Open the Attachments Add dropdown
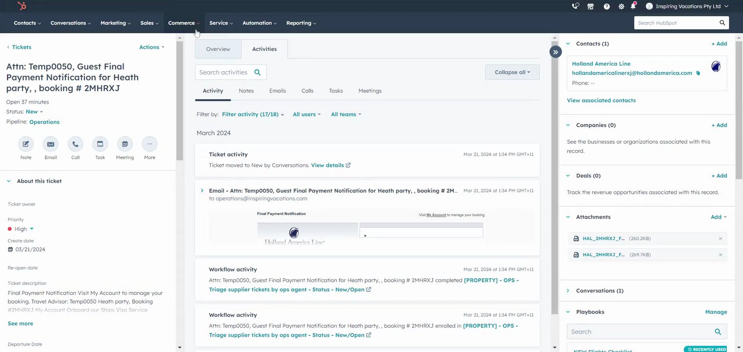This screenshot has width=743, height=352. [719, 217]
